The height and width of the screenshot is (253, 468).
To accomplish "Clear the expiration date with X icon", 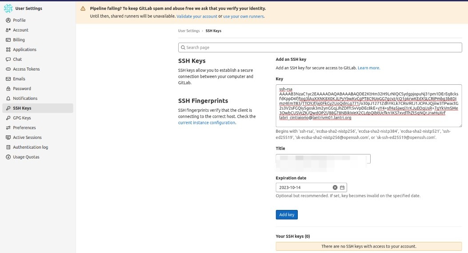I will pyautogui.click(x=335, y=187).
